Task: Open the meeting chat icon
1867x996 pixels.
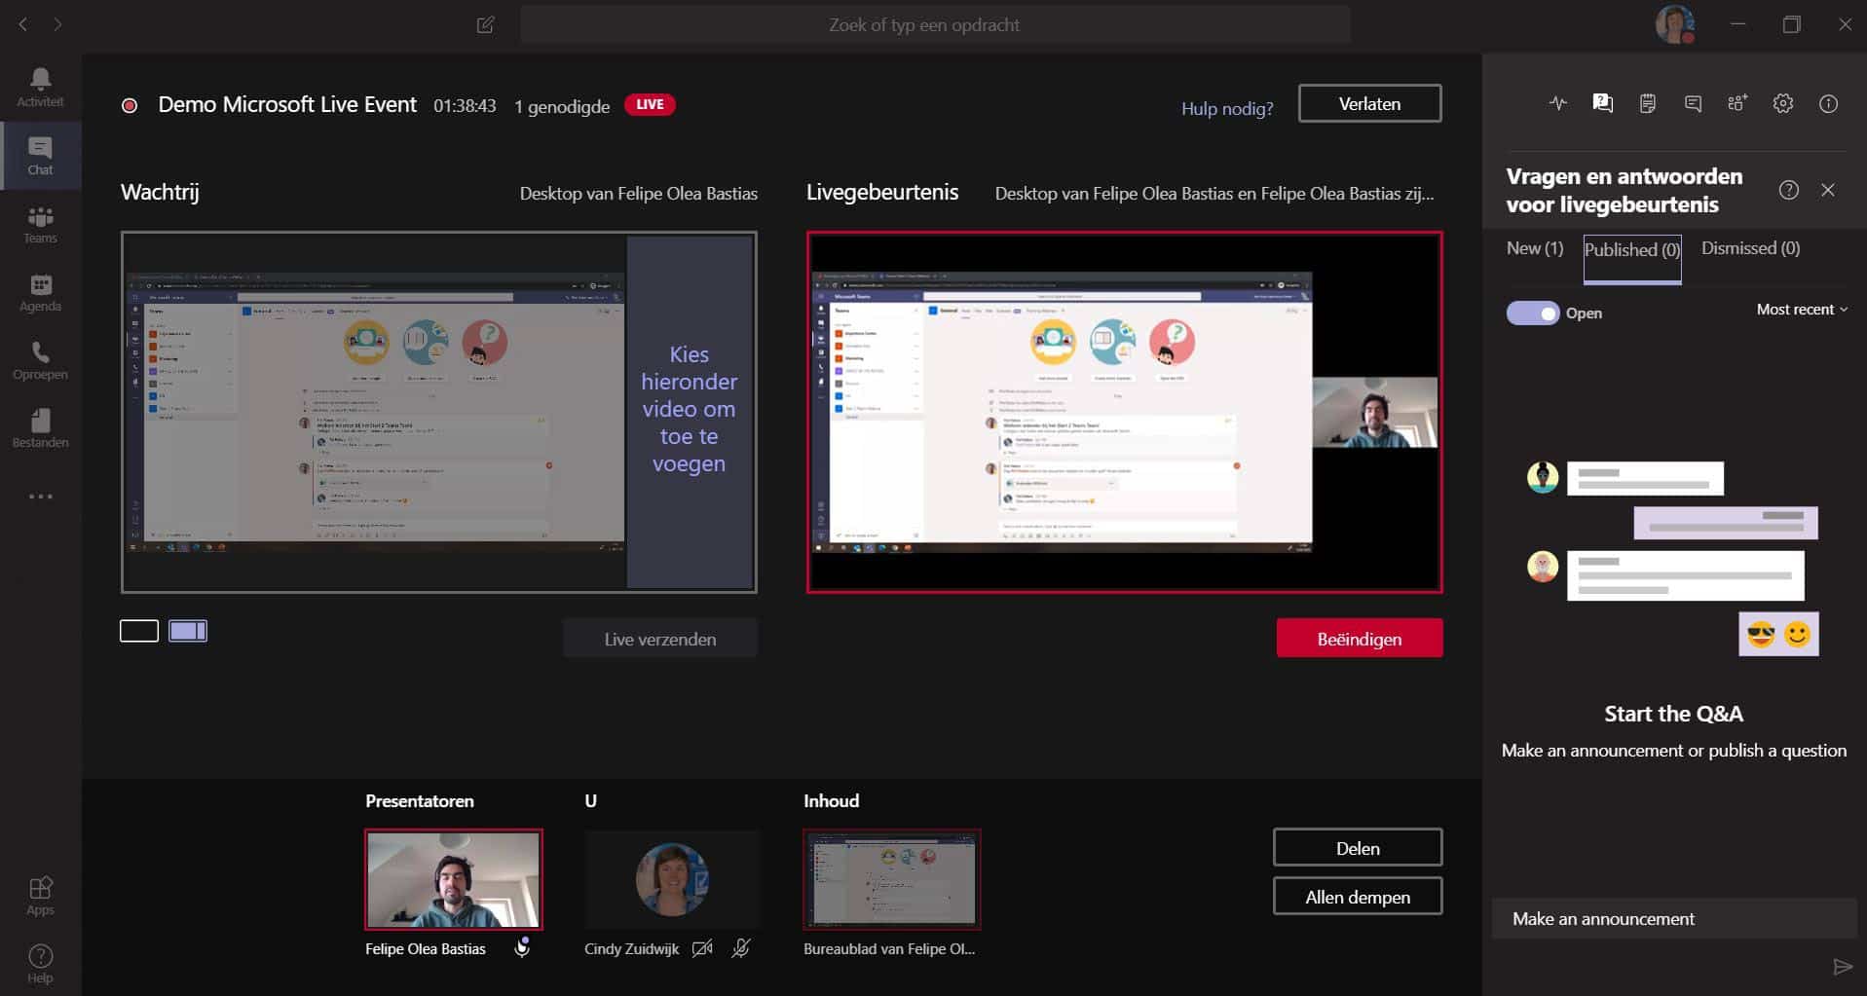Action: pyautogui.click(x=1693, y=103)
